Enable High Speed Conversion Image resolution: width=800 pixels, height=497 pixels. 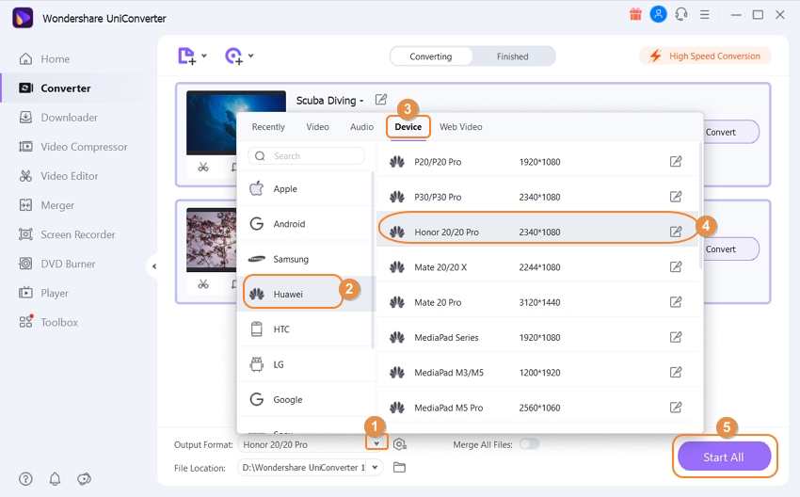[x=705, y=56]
